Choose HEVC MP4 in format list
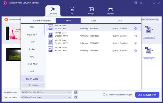 (32, 35)
